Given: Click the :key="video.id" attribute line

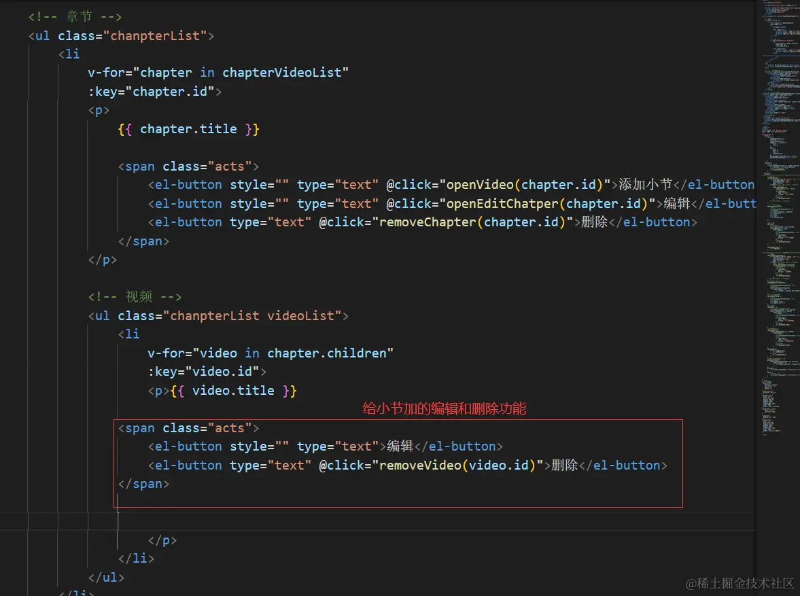Looking at the screenshot, I should pos(207,372).
